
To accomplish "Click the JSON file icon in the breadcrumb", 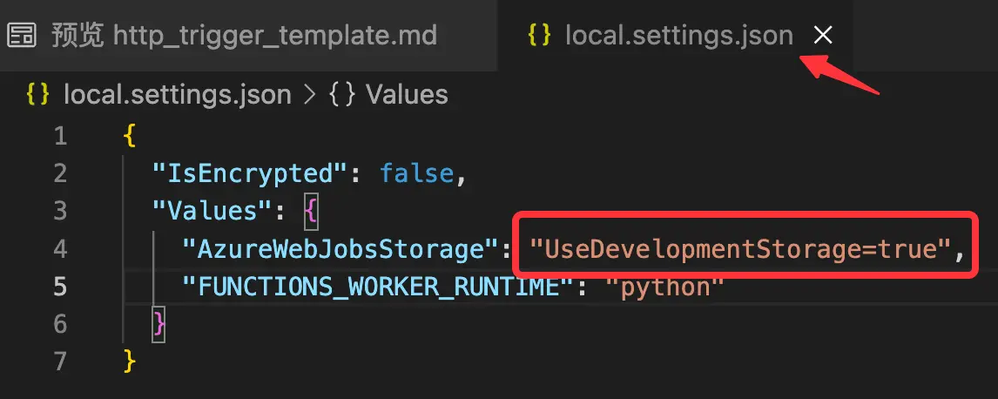I will 38,94.
